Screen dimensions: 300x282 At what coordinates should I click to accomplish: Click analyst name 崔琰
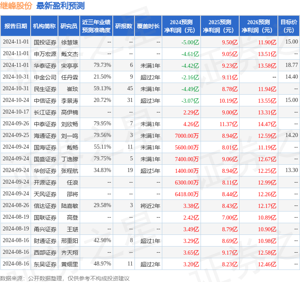[72, 89]
